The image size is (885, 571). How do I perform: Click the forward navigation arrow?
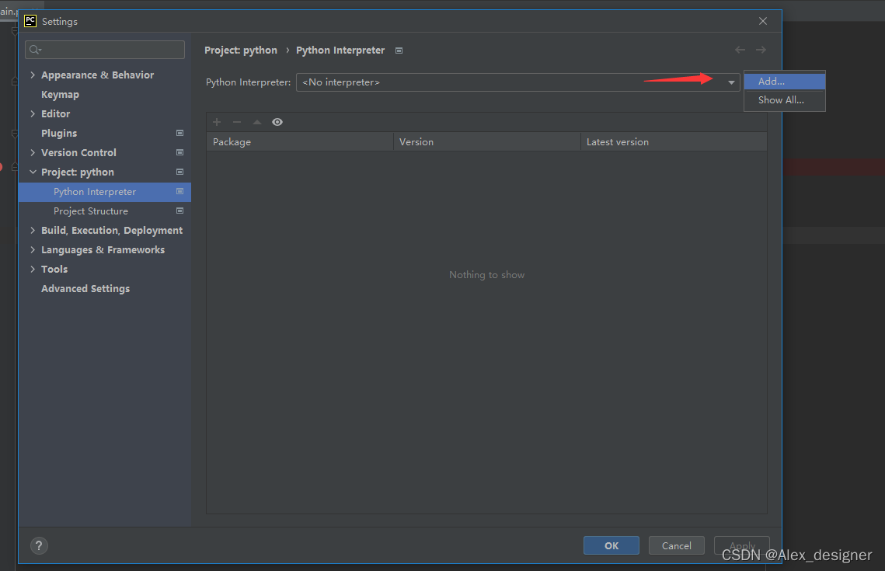tap(761, 50)
